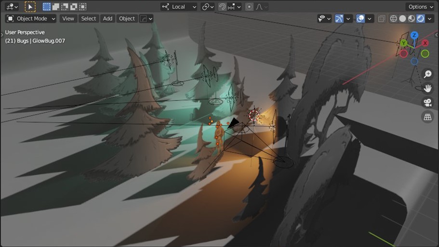Click the Pan view hand icon
Screen dimensions: 439x247
coord(427,88)
